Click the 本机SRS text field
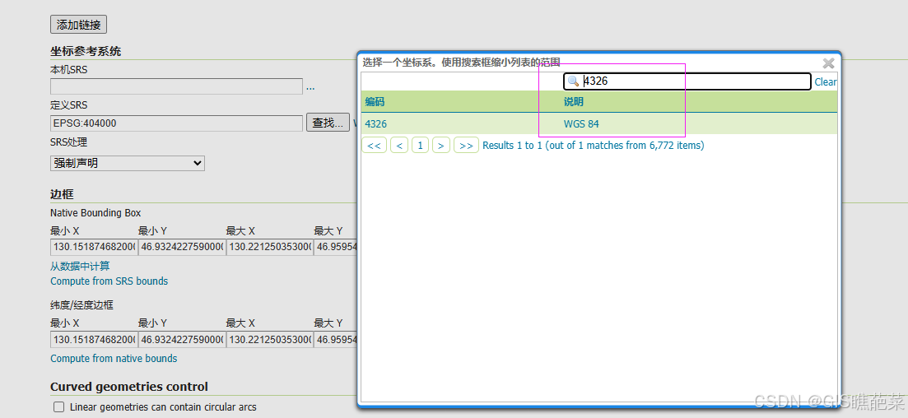Image resolution: width=908 pixels, height=418 pixels. [177, 86]
